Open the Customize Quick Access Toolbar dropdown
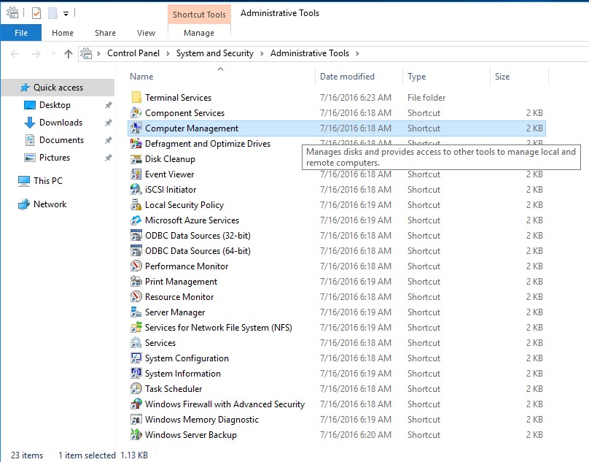589x462 pixels. (66, 13)
